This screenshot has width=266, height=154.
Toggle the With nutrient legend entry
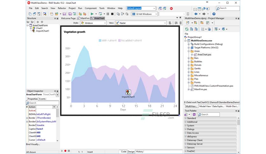pos(108,40)
